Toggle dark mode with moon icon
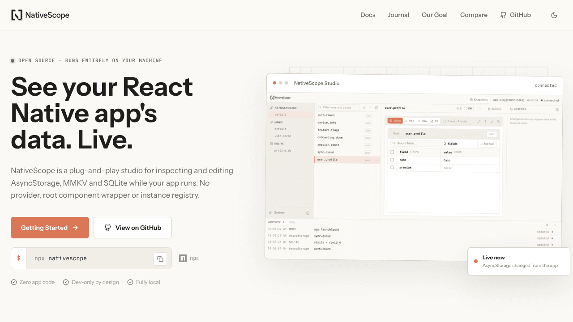Image resolution: width=573 pixels, height=322 pixels. click(x=554, y=15)
